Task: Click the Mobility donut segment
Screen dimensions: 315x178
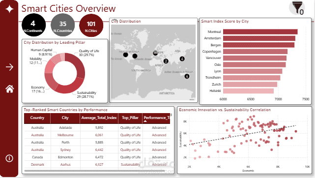Action: (x=49, y=67)
